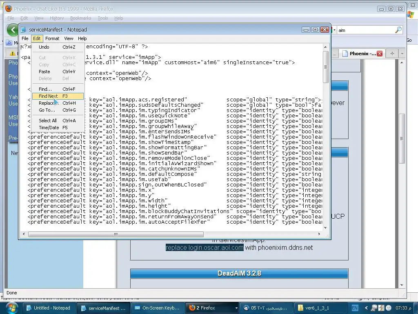This screenshot has height=314, width=418.
Task: Open Firefox Edit menu
Action: pyautogui.click(x=24, y=18)
